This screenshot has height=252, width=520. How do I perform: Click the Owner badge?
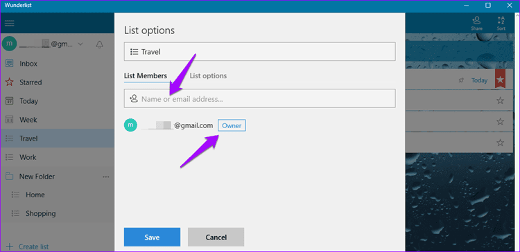tap(232, 125)
